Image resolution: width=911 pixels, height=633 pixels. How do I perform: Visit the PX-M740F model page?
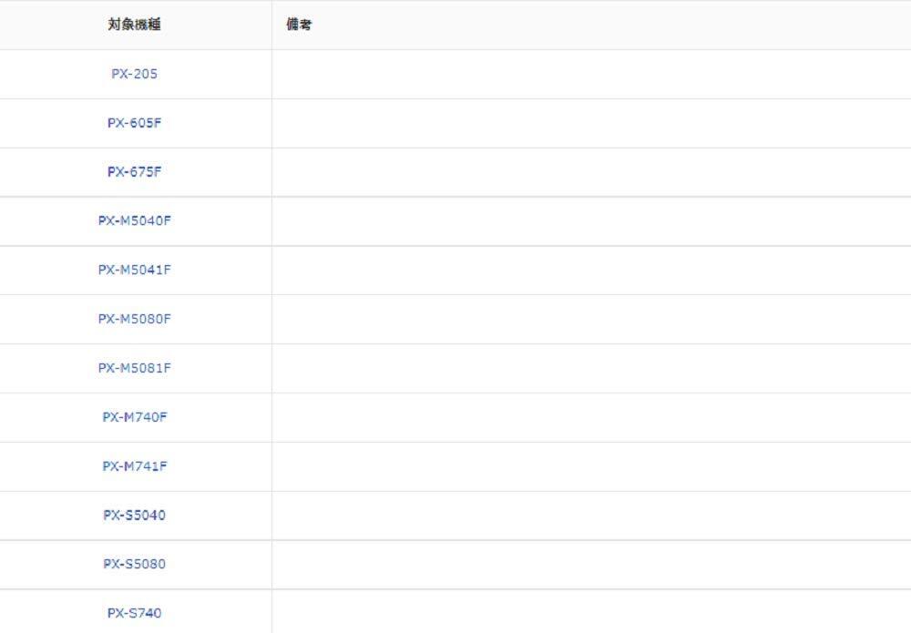click(x=134, y=417)
